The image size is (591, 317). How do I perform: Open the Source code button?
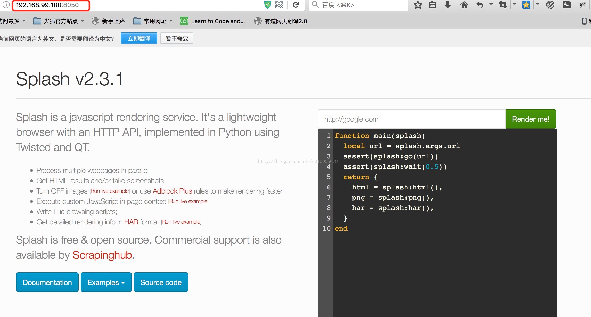point(161,282)
